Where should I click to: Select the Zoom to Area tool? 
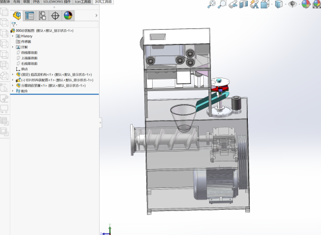click(222, 4)
